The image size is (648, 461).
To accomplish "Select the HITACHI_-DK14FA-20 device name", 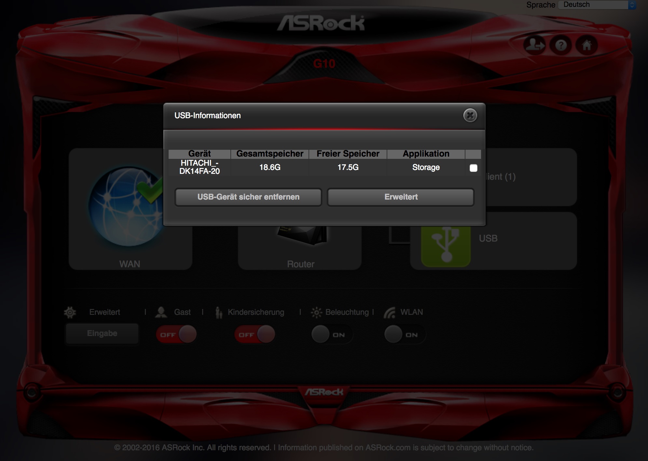I will [200, 167].
